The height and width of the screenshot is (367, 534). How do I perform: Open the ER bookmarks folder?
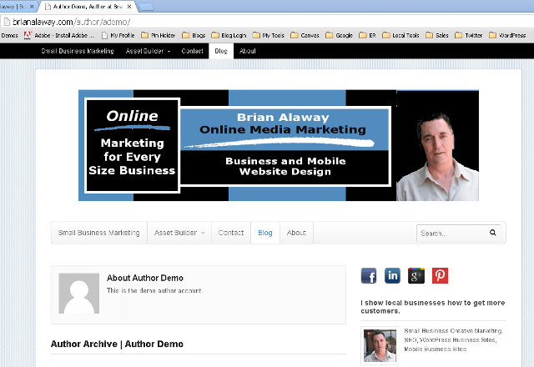[x=367, y=35]
